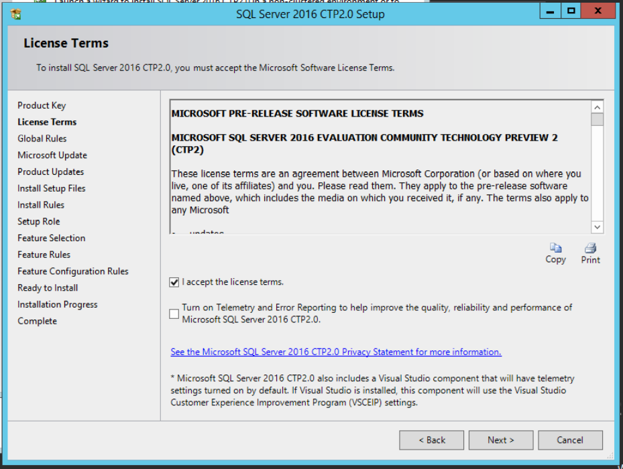Select the Installation Progress step
The image size is (623, 469).
point(58,305)
